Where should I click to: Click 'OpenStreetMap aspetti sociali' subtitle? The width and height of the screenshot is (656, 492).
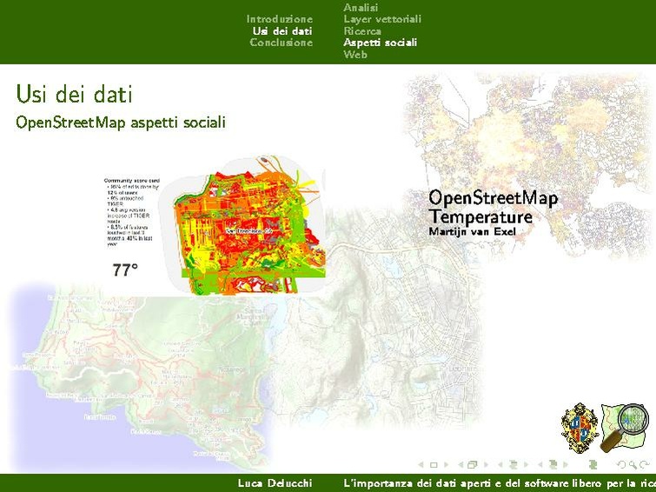(x=121, y=123)
